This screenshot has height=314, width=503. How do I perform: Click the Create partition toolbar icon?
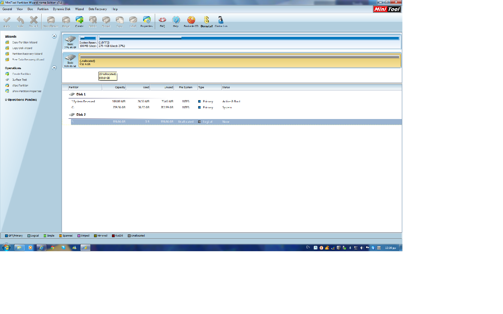click(79, 22)
